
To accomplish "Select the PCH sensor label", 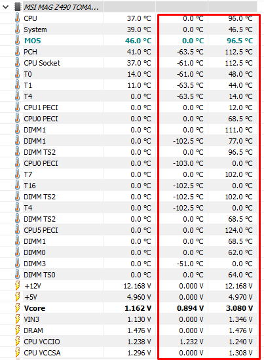I will pos(30,52).
